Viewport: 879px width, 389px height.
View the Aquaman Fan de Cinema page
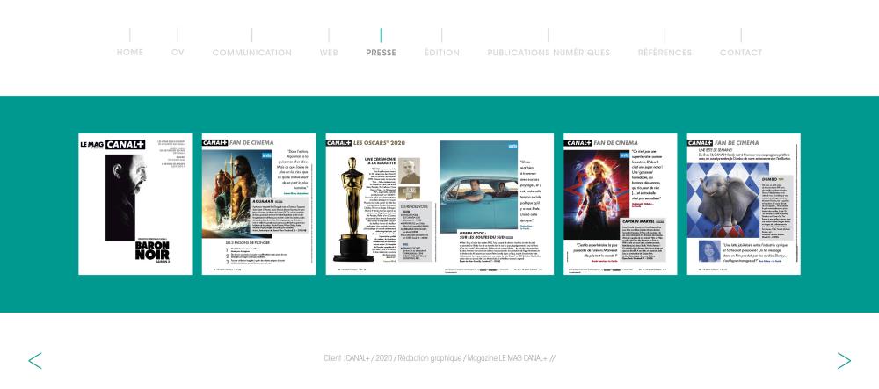(x=258, y=204)
